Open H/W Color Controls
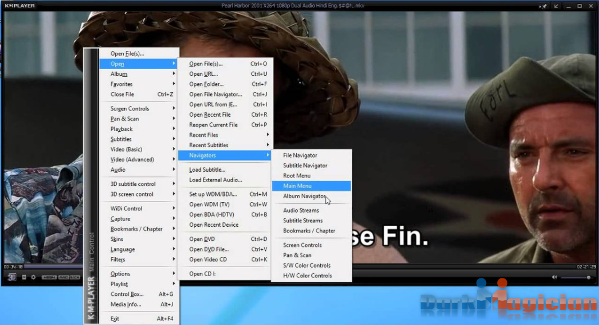This screenshot has height=325, width=599. [311, 276]
